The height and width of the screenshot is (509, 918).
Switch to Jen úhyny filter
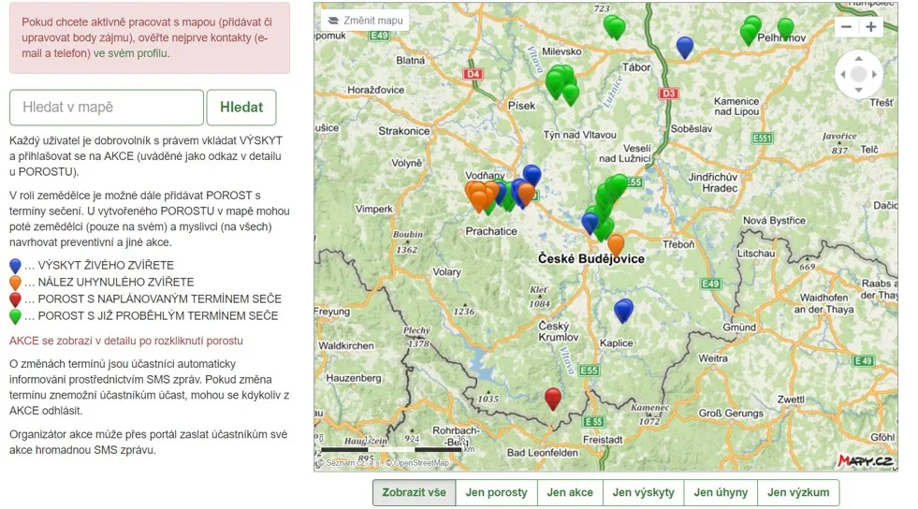pos(721,492)
